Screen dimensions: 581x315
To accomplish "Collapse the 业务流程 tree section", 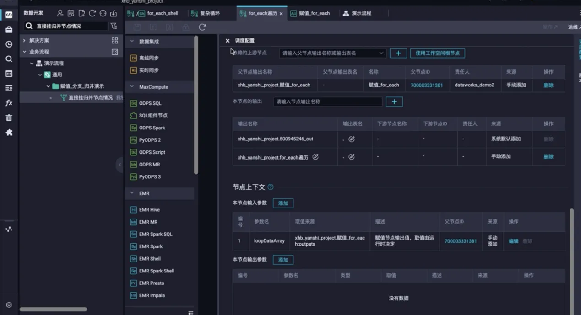I will coord(25,52).
